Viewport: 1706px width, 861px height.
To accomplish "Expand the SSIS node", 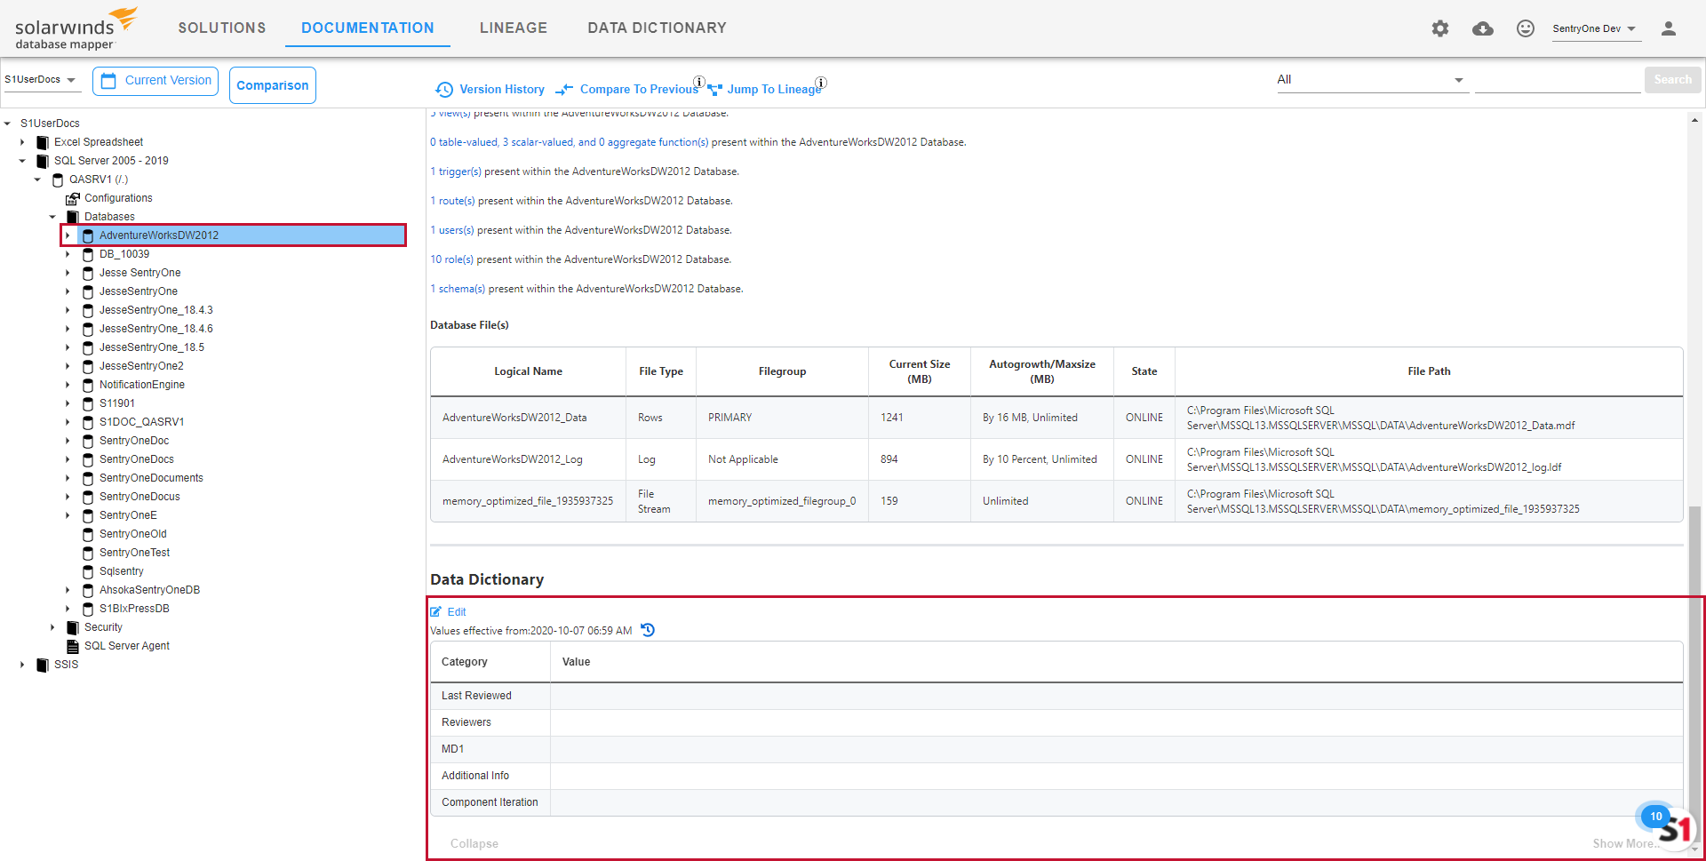I will pos(22,665).
